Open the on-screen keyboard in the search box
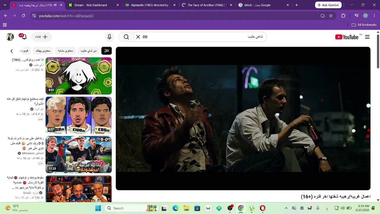This screenshot has width=380, height=214. 145,37
